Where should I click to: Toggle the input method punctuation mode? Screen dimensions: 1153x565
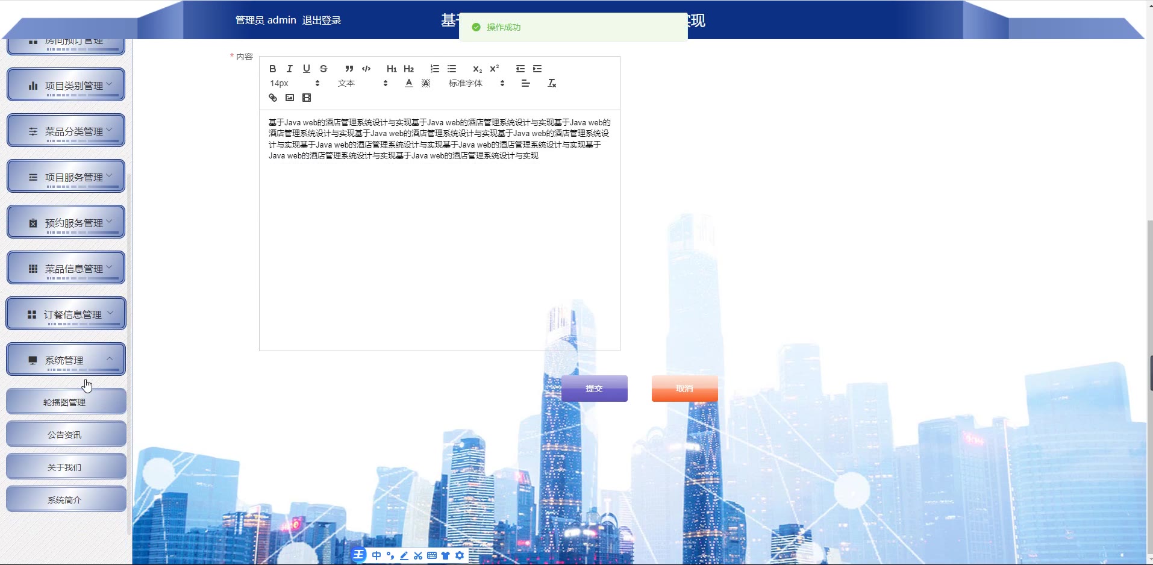[x=390, y=555]
